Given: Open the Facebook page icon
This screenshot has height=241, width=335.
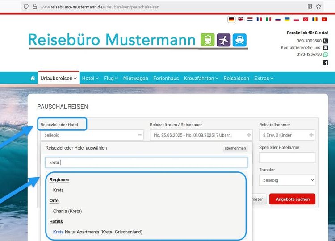Looking at the screenshot, I should 326,62.
